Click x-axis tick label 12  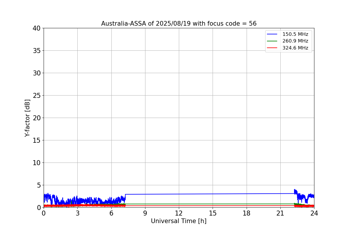(179, 213)
